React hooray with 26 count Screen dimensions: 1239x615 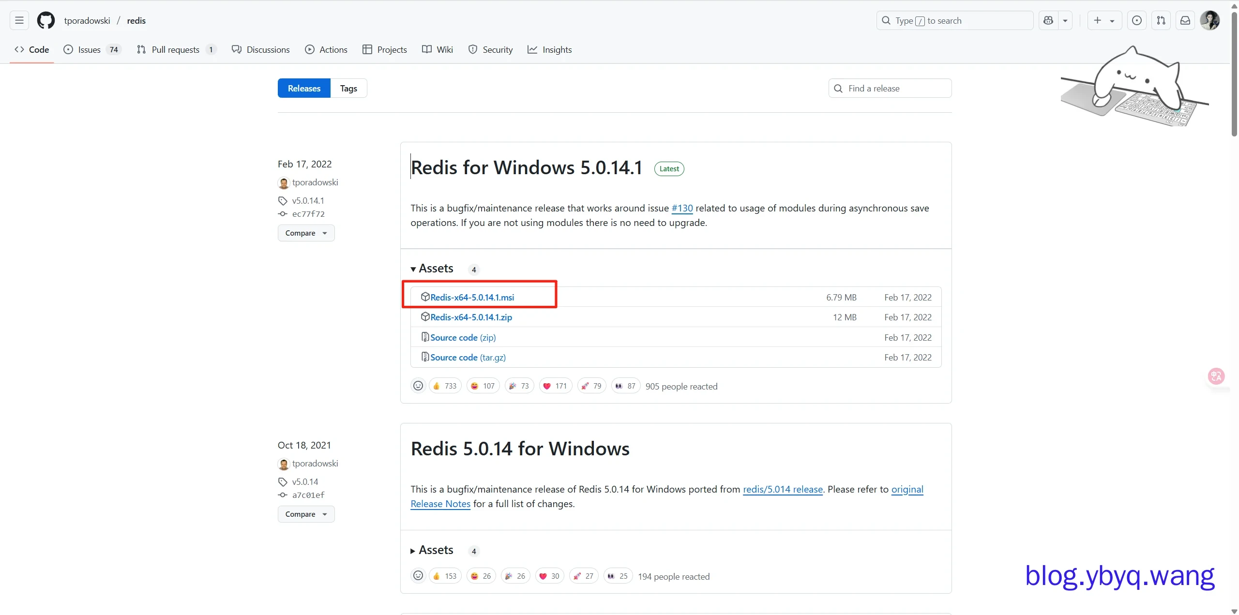[515, 576]
